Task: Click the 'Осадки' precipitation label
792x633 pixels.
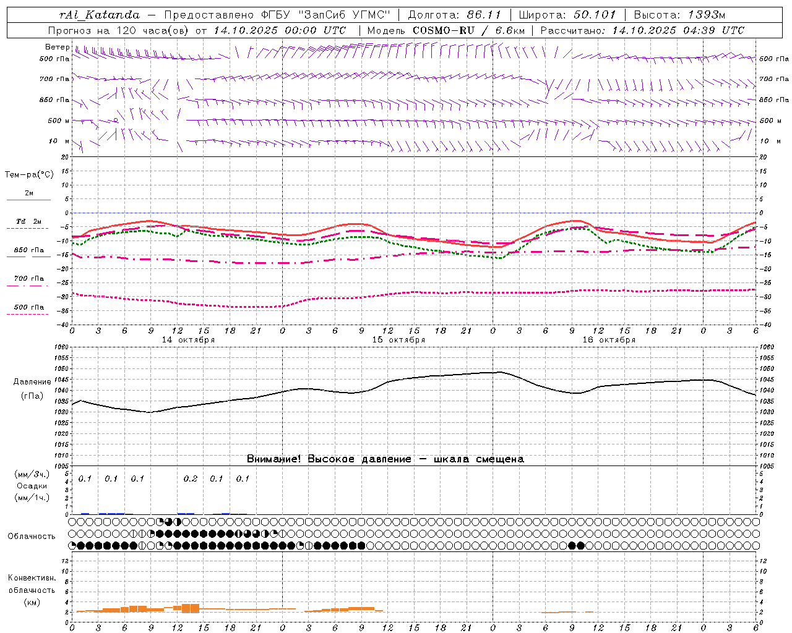Action: pos(32,486)
